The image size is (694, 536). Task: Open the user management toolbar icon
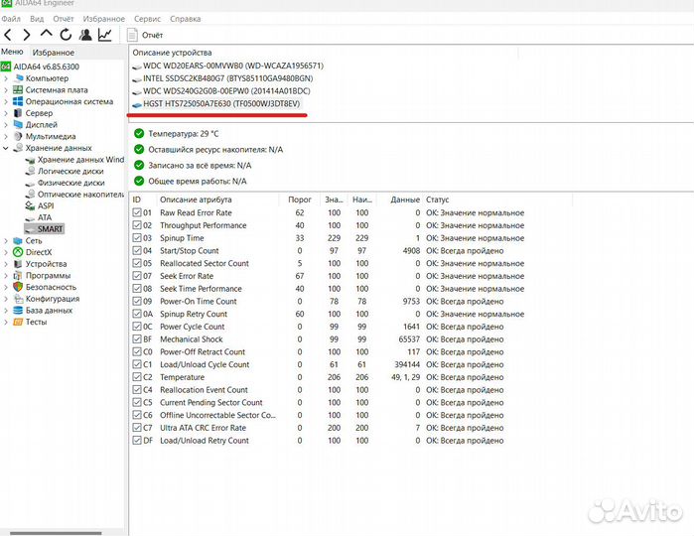click(85, 35)
